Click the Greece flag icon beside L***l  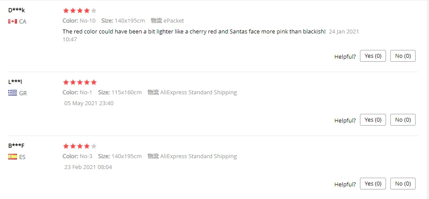[13, 93]
